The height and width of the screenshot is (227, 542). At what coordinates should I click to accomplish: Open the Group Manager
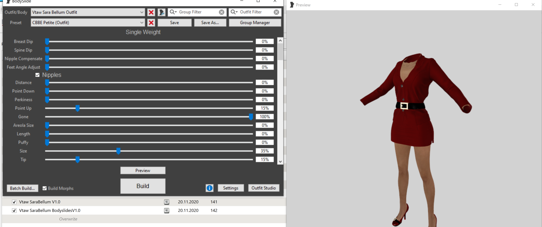[255, 23]
